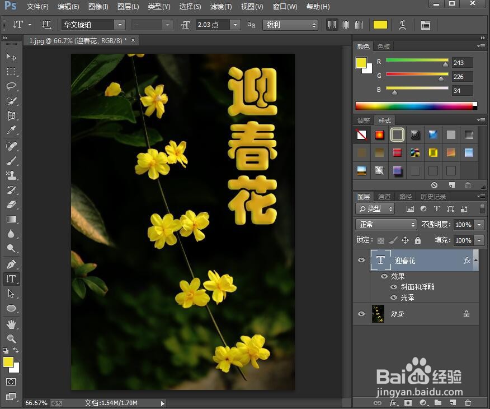Add layer mask icon at panel bottom
490x409 pixels.
click(x=408, y=402)
